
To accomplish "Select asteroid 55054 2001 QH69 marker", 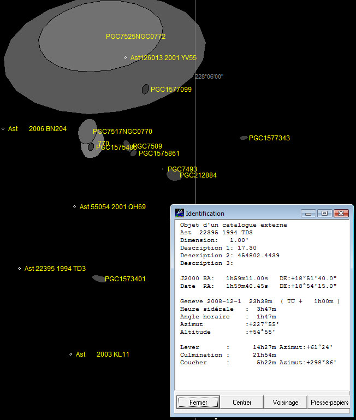I will coord(74,207).
